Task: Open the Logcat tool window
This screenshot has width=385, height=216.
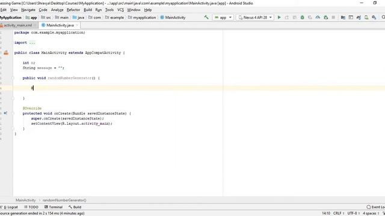Action: point(10,207)
